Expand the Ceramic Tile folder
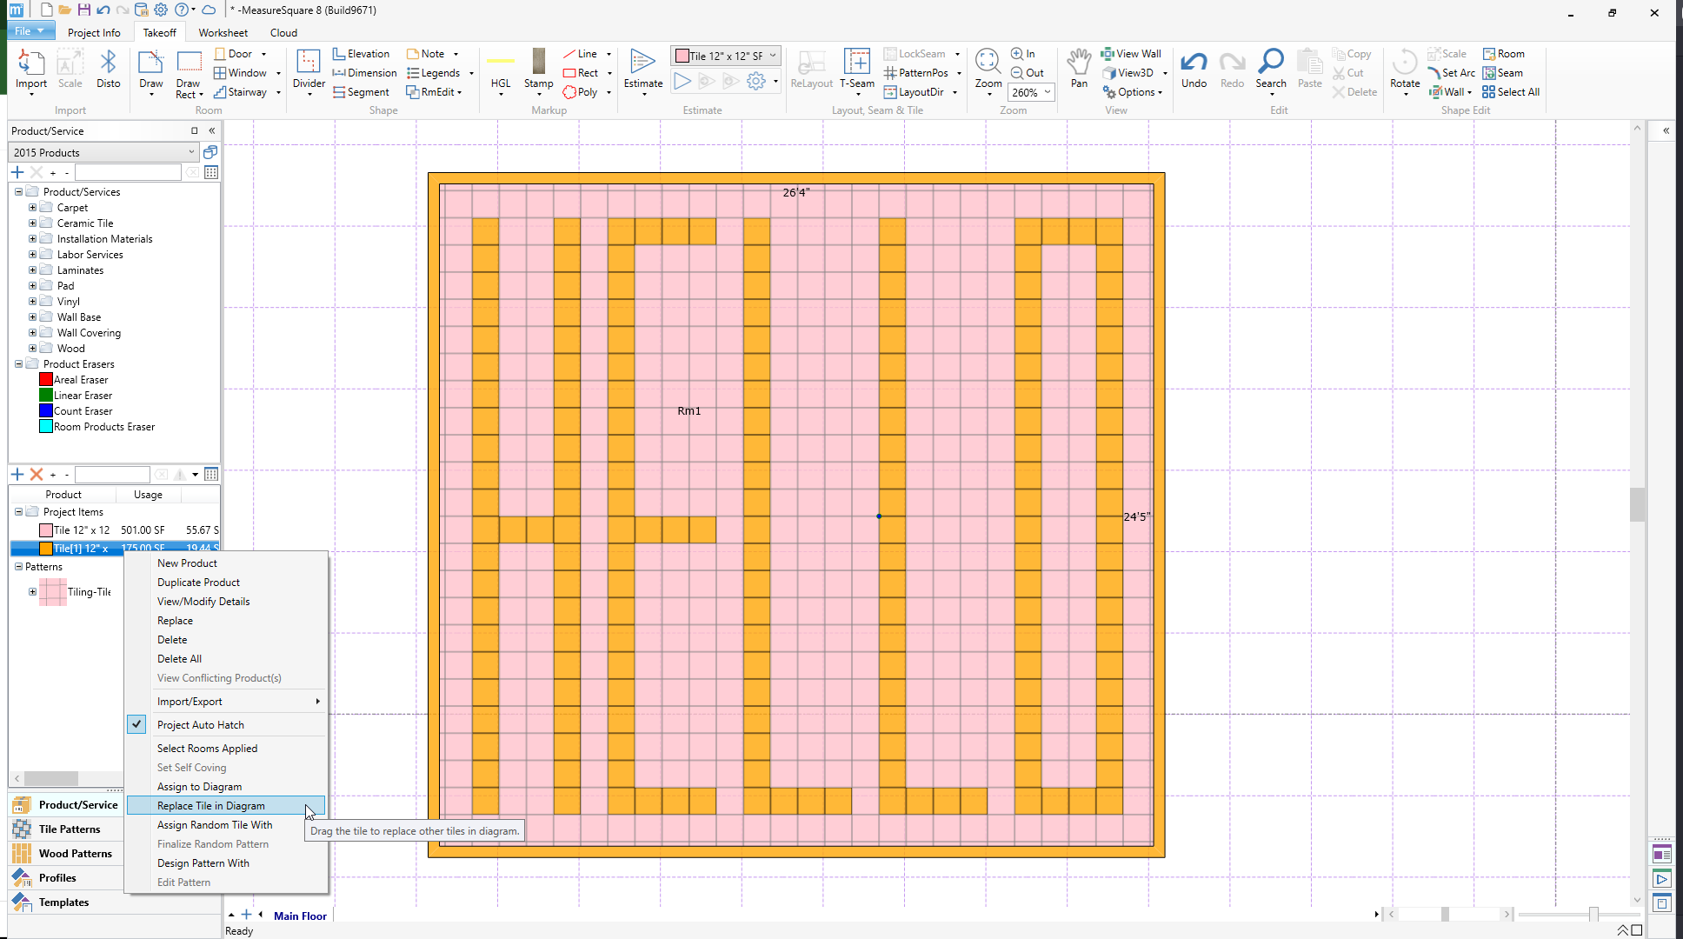Screen dimensions: 1683x939 point(32,223)
